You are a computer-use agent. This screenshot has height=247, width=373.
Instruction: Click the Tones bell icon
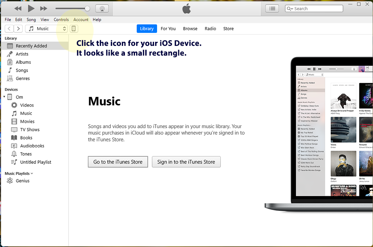coord(14,154)
